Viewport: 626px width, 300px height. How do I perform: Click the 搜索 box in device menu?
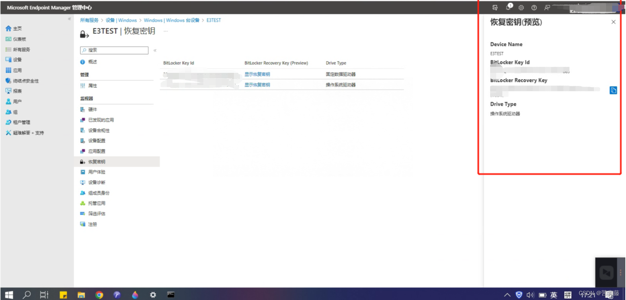point(114,50)
